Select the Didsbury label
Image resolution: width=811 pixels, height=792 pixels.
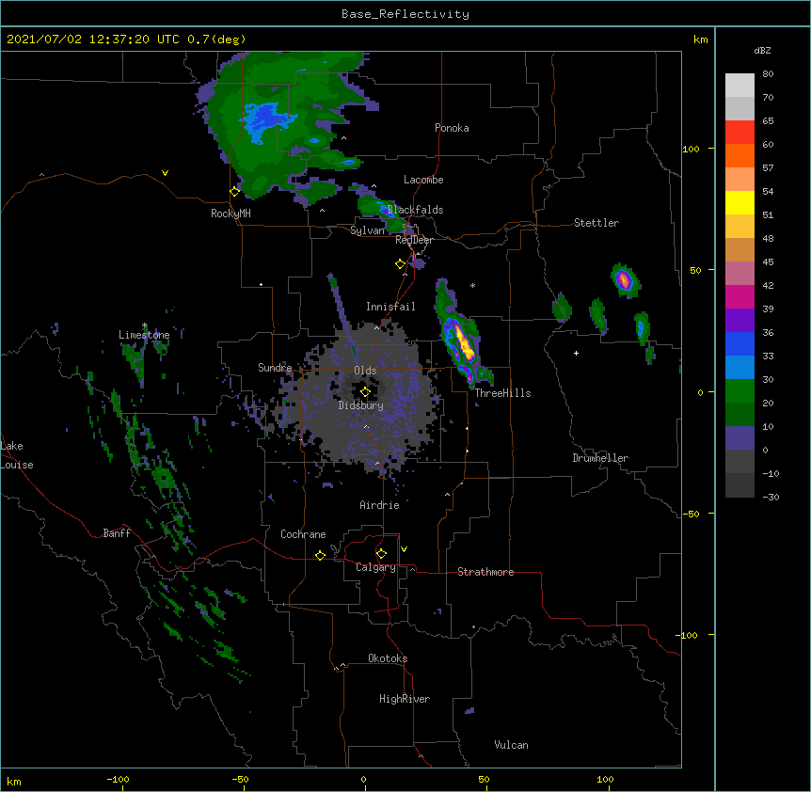[x=361, y=405]
